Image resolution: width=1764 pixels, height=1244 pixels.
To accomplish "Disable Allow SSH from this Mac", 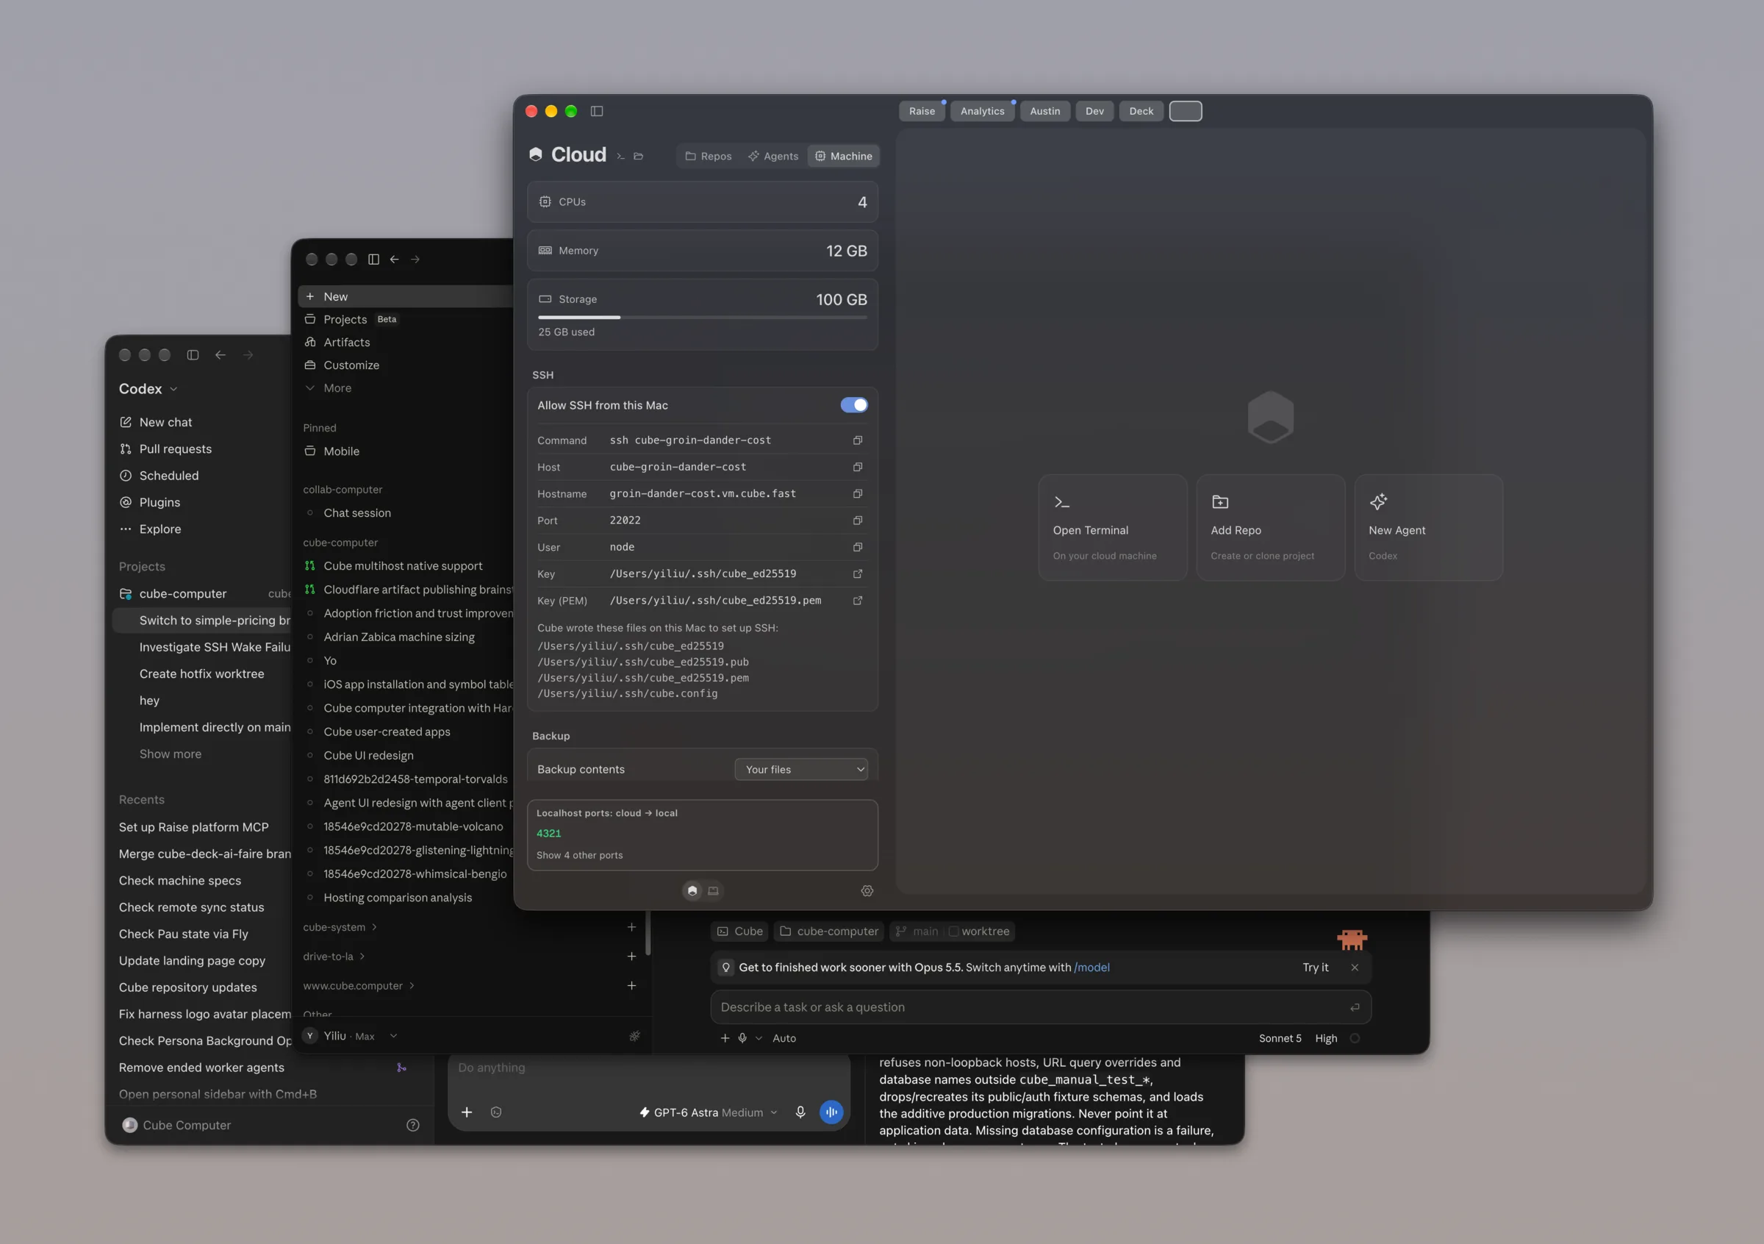I will pos(853,405).
